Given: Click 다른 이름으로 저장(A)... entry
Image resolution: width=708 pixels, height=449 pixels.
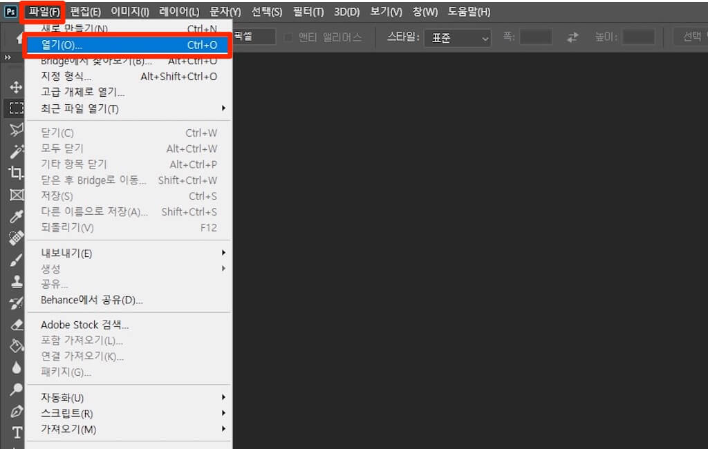Looking at the screenshot, I should (x=128, y=212).
